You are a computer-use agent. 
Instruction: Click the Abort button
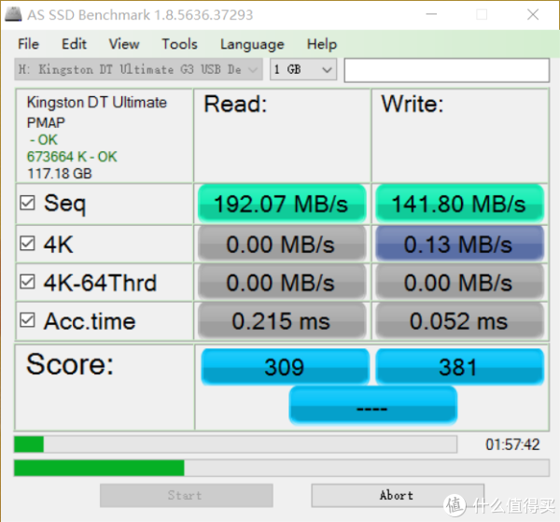398,495
